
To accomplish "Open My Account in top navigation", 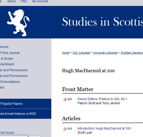I will [x=40, y=1].
